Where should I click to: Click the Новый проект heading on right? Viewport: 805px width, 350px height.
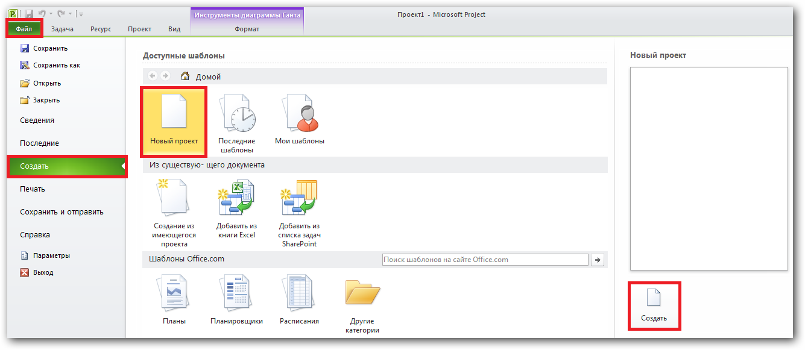(x=658, y=55)
